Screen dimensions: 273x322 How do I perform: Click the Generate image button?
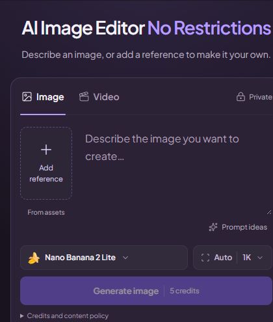click(146, 291)
